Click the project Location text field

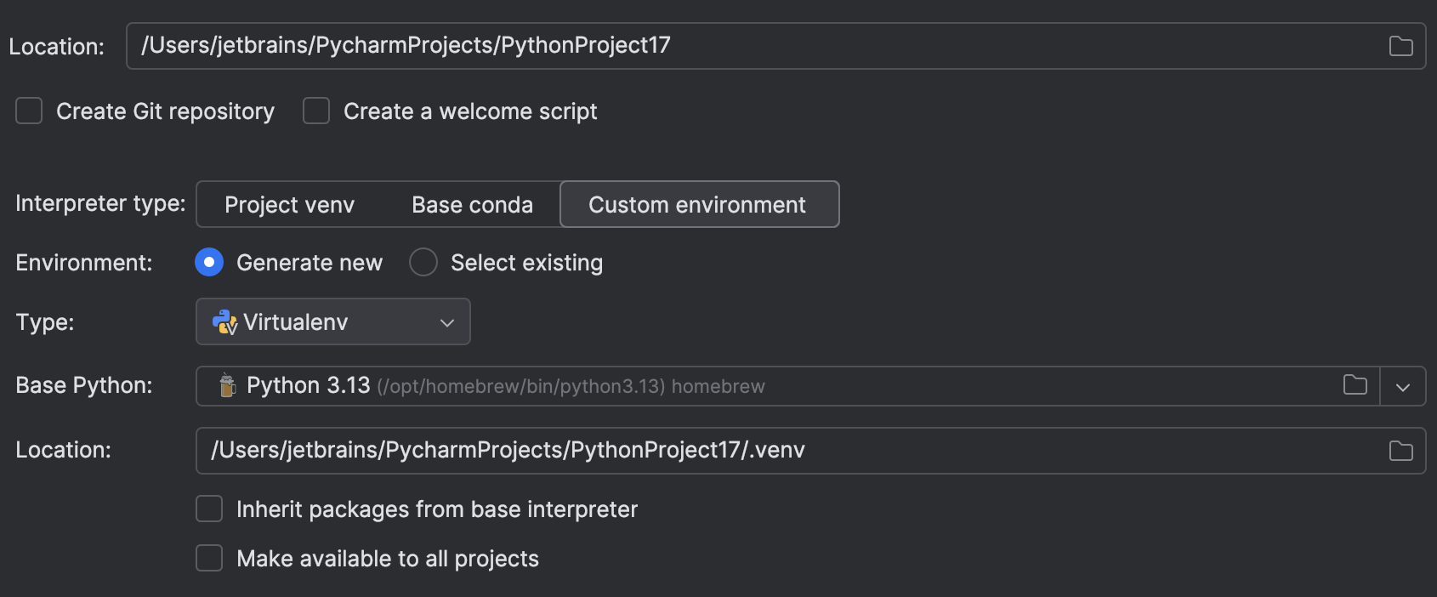tap(510, 45)
